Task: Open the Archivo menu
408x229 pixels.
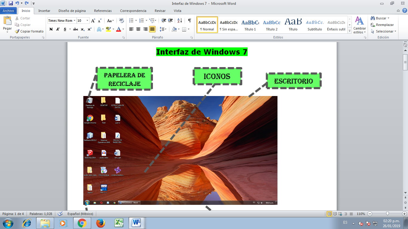Action: pos(8,10)
